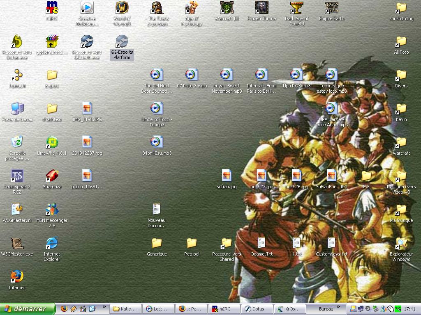
Task: Expand the Quick Launch overflow chevron
Action: click(x=104, y=307)
